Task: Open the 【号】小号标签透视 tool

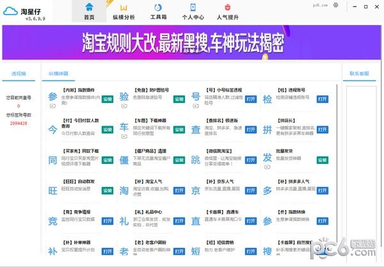Action: tap(251, 99)
